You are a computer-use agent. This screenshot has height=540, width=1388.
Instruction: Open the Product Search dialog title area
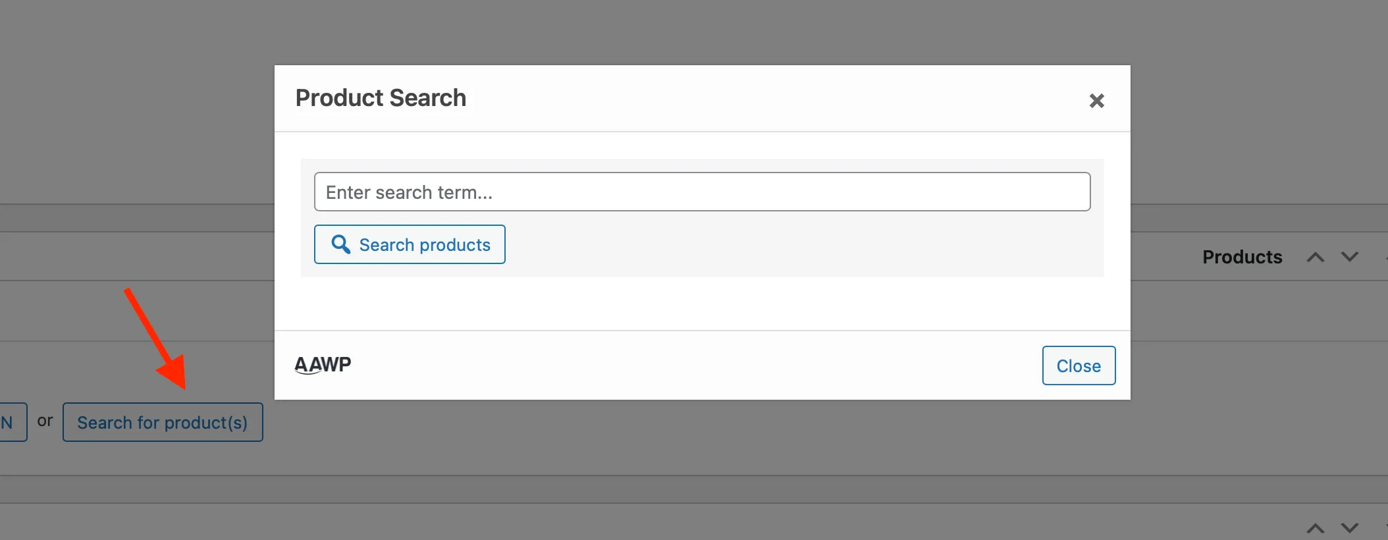point(381,97)
